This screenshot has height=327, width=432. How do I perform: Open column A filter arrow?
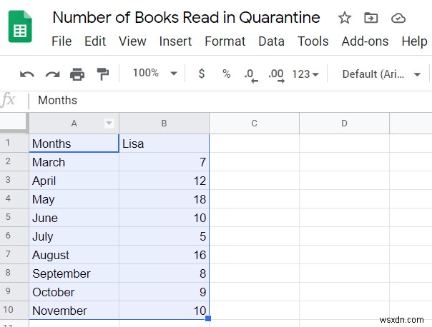(109, 124)
